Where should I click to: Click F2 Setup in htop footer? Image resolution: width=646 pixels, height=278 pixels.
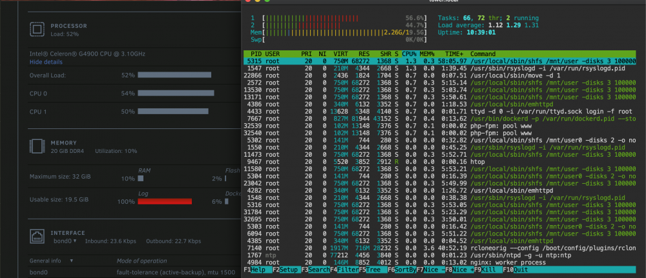(x=287, y=270)
